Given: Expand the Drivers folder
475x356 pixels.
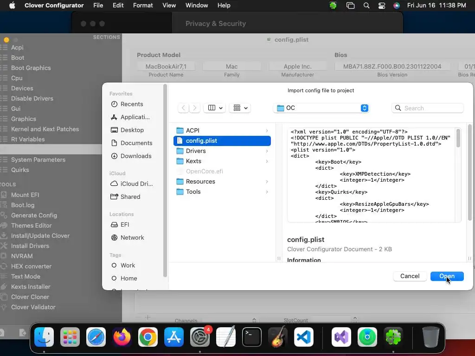Looking at the screenshot, I should pos(267,151).
